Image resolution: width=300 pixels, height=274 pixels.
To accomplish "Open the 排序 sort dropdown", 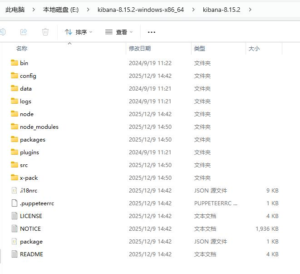I will point(79,32).
